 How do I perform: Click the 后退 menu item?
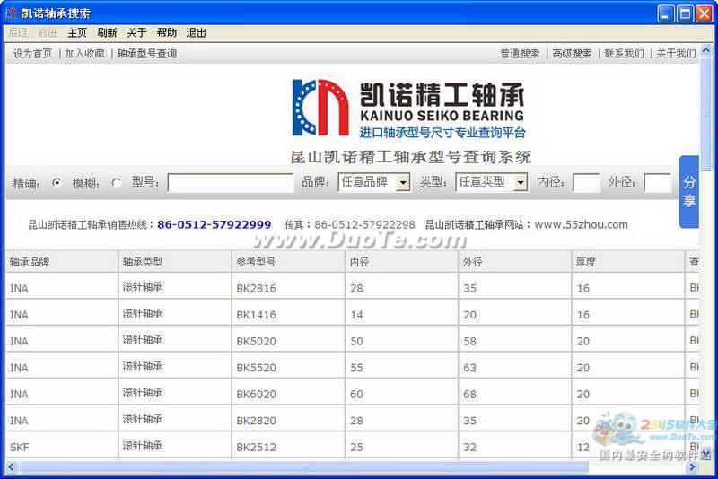(x=18, y=33)
